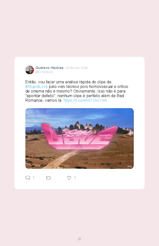
Task: Click the Gustavo Hackaq display name
Action: point(49,68)
